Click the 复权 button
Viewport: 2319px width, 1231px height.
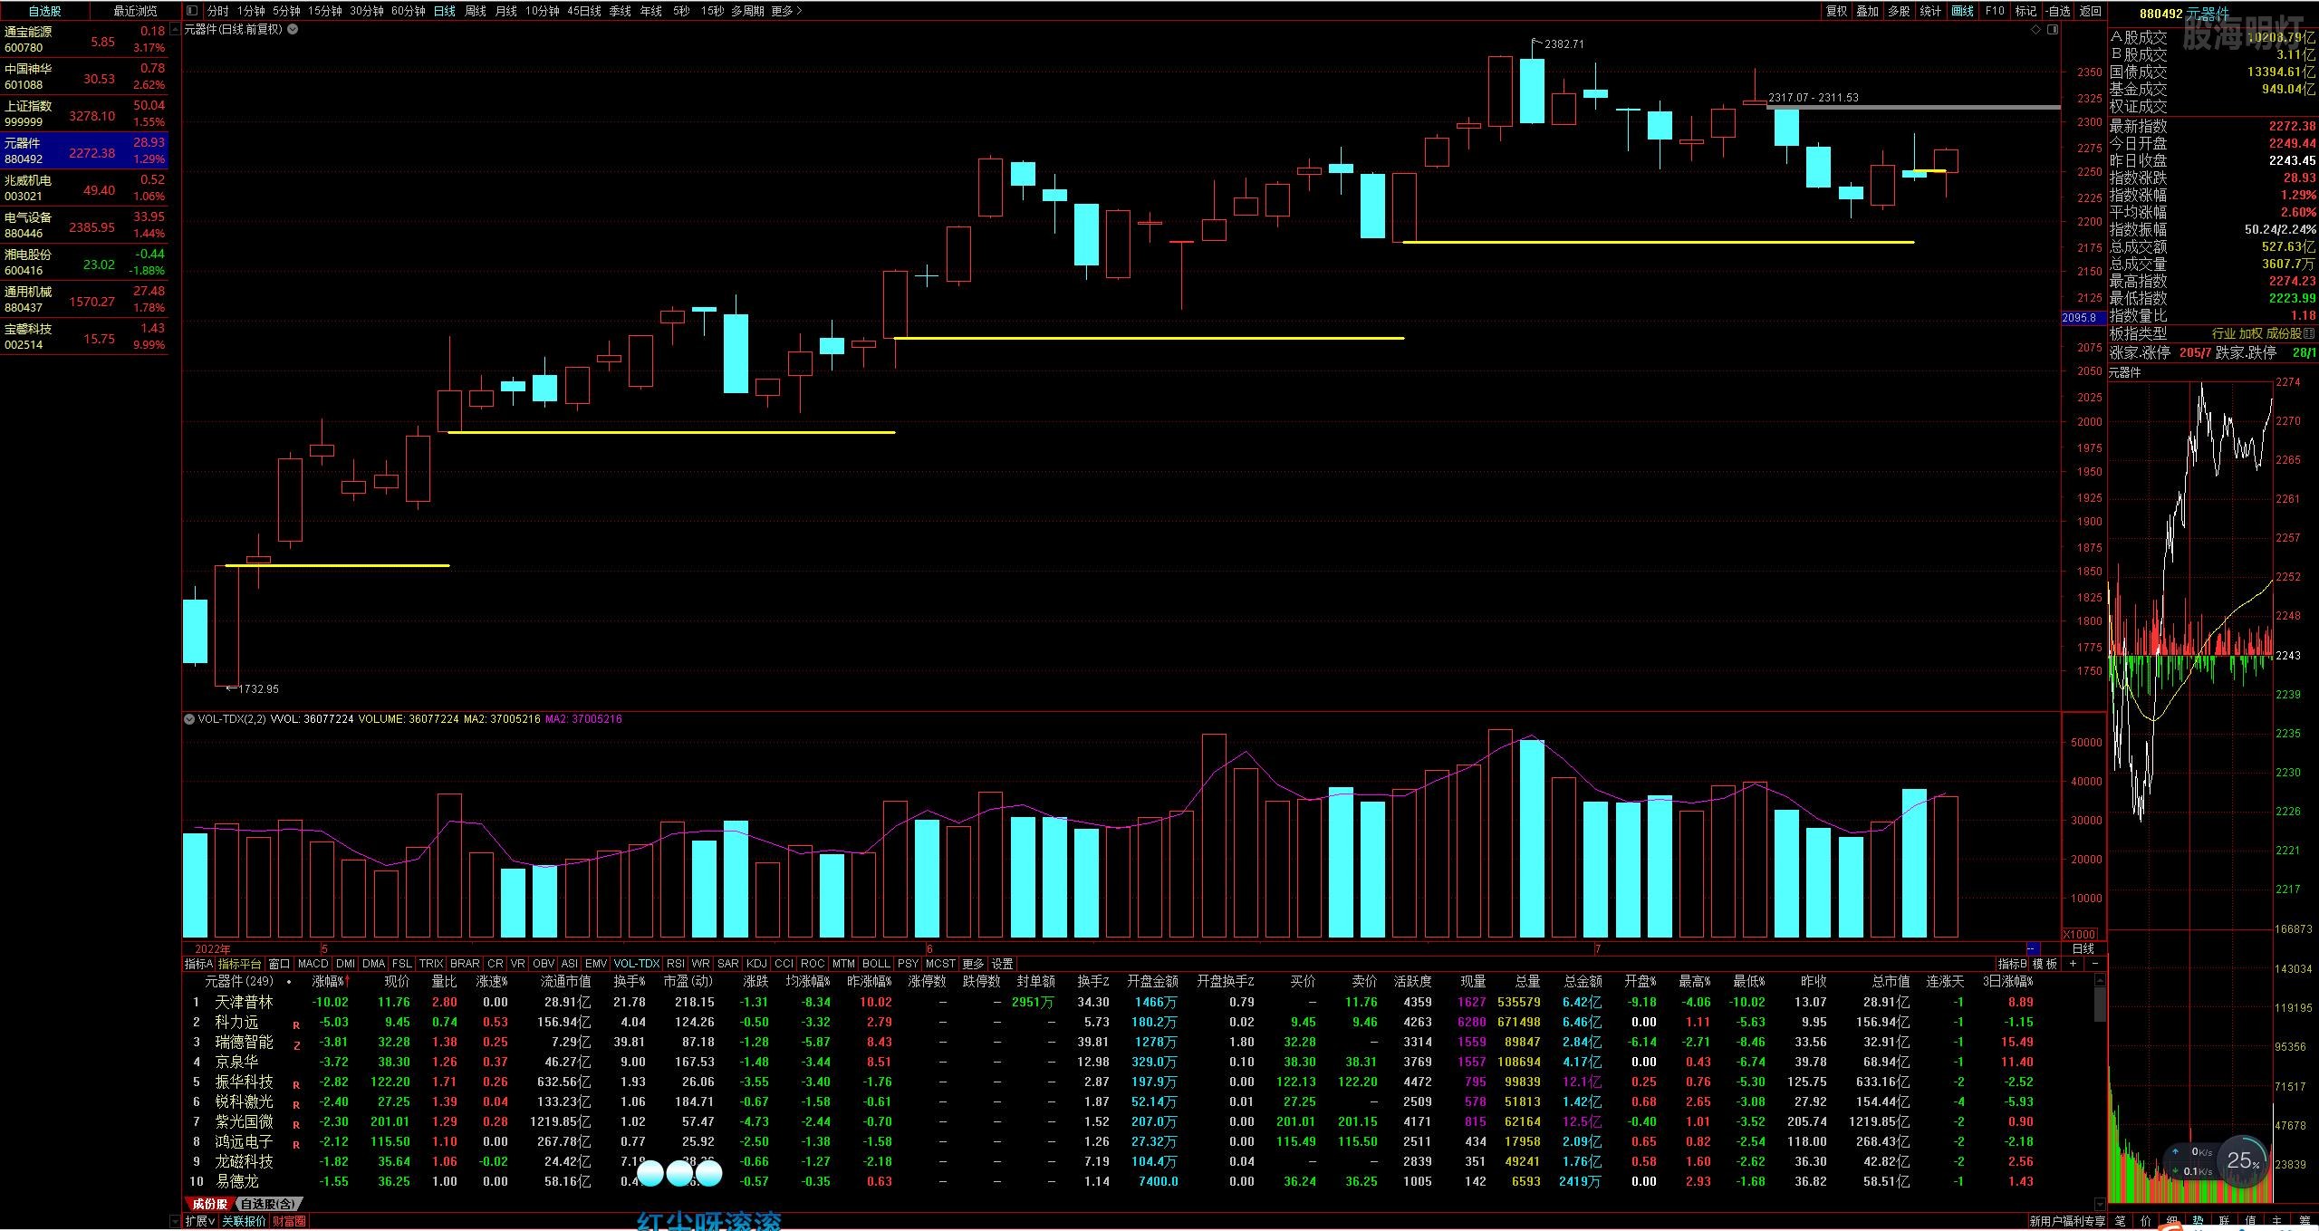1836,11
